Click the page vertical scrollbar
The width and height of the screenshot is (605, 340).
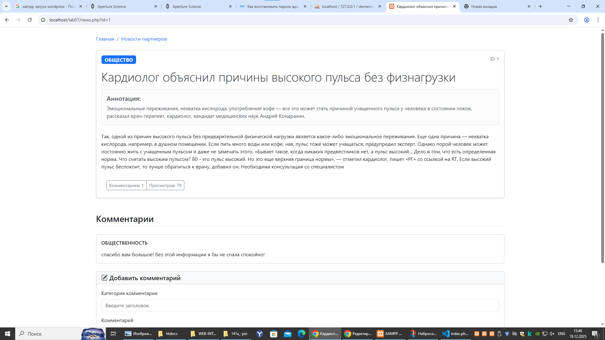pos(602,148)
